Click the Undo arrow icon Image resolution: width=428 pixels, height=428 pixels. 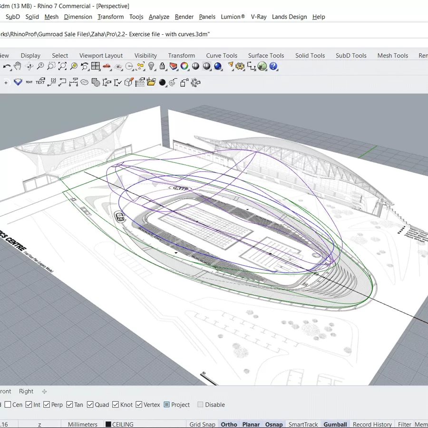(7, 66)
